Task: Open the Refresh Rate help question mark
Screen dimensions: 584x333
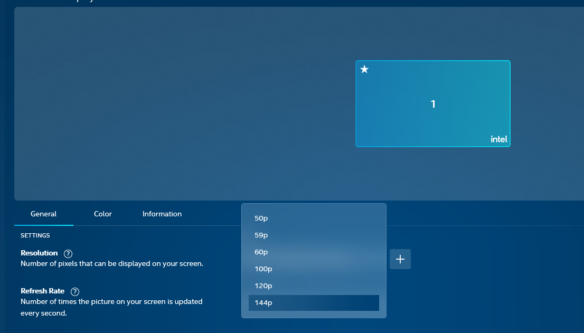Action: click(75, 292)
